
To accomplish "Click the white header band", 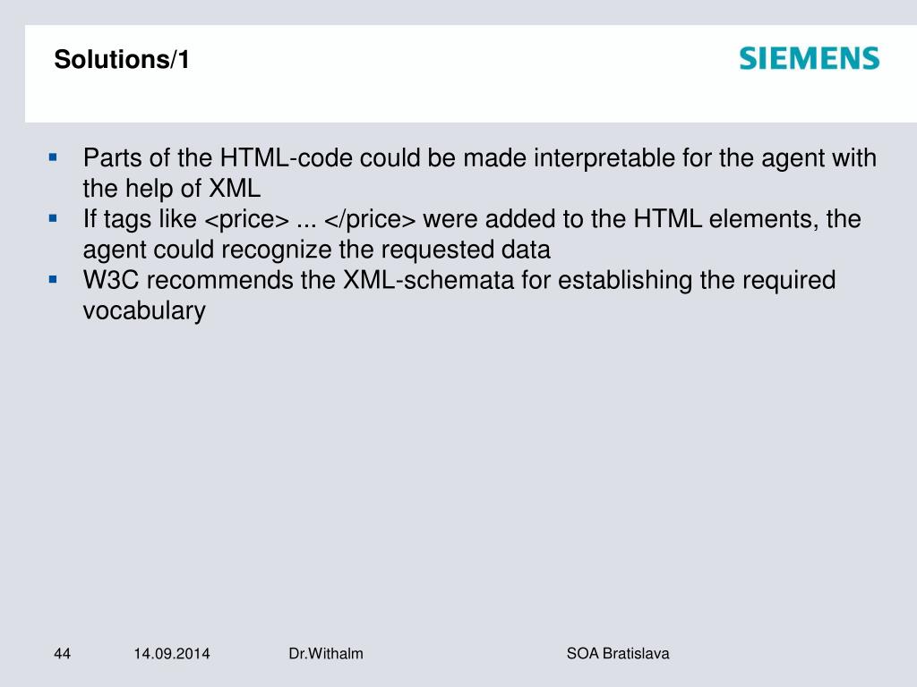I will 471,73.
